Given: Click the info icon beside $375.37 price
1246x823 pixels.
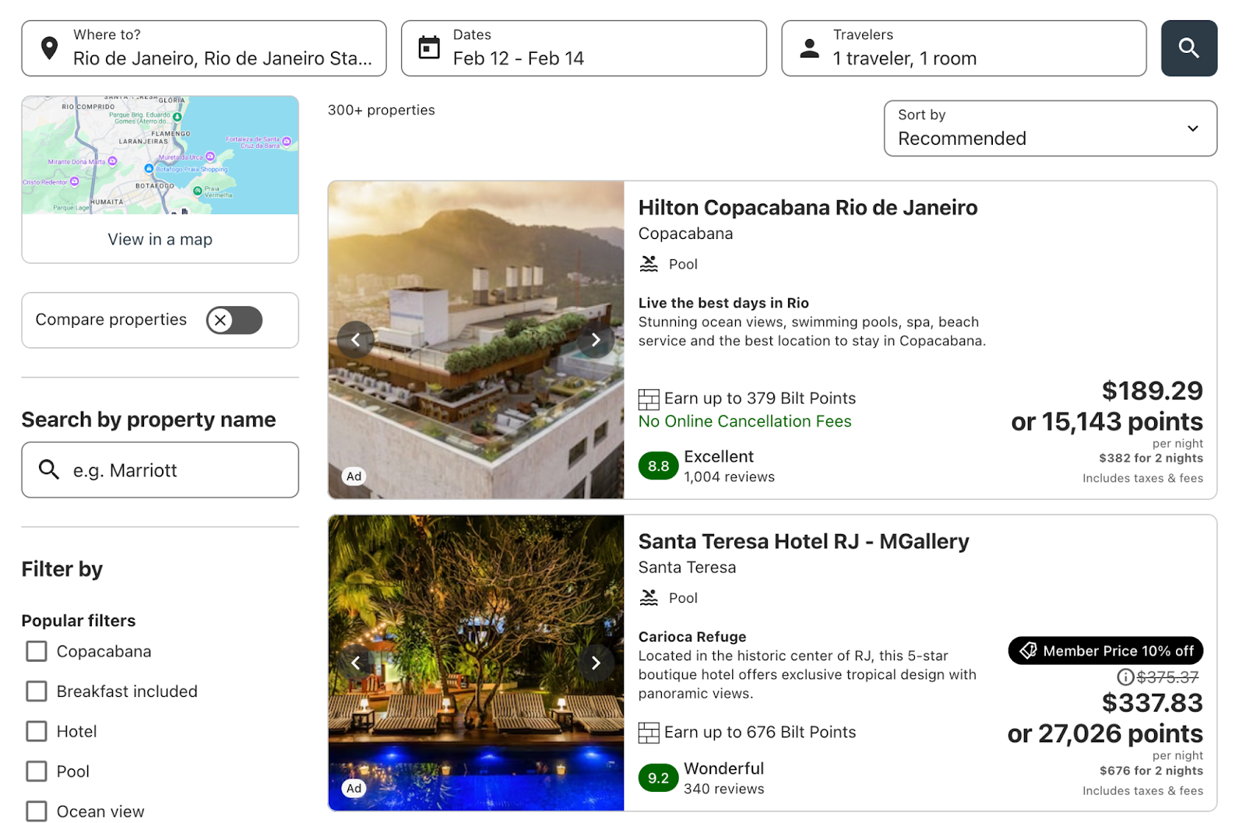Looking at the screenshot, I should click(1125, 677).
